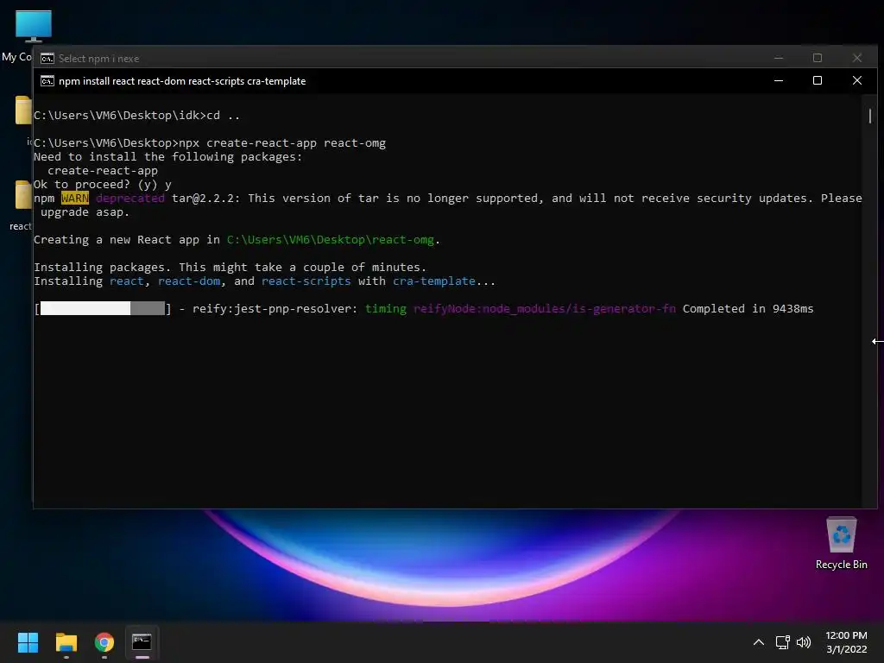The image size is (884, 663).
Task: Click the 'Ok to proceed? (y) y' line
Action: 103,185
